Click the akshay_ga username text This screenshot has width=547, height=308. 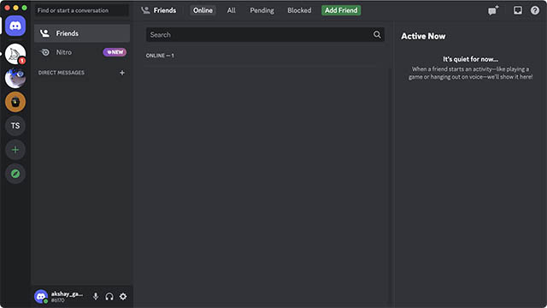pos(67,294)
